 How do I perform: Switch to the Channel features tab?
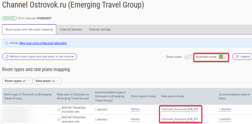pos(71,29)
